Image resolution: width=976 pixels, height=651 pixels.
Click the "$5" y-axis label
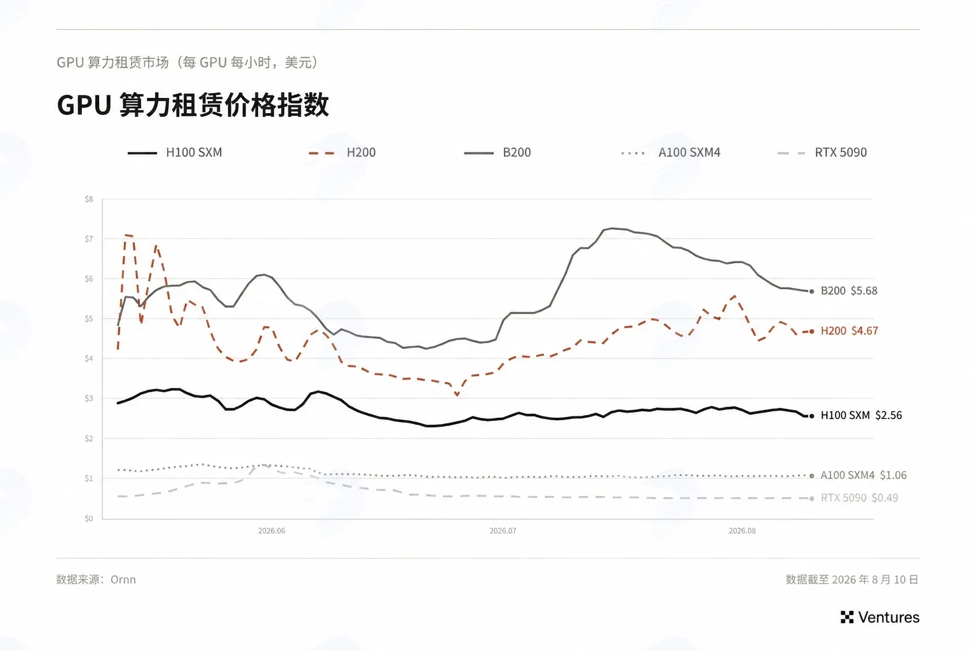[89, 319]
